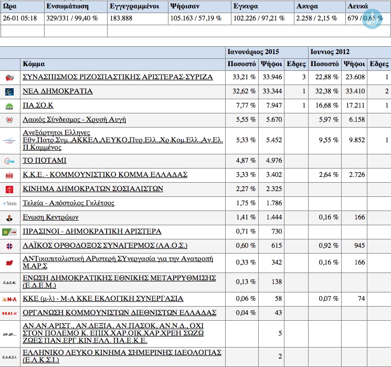Open the Ανεξάρτητοι Ελληνες party link
The height and width of the screenshot is (367, 391).
[123, 140]
